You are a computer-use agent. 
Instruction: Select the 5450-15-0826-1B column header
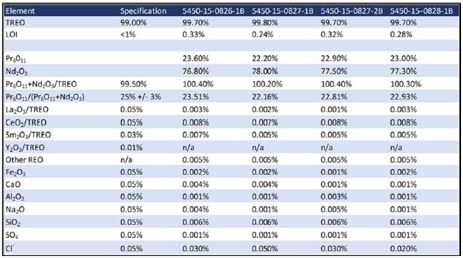pyautogui.click(x=213, y=11)
